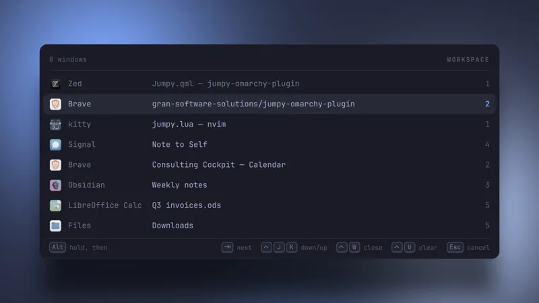This screenshot has height=303, width=539.
Task: Switch to 'Weekly notes' window
Action: pos(179,185)
